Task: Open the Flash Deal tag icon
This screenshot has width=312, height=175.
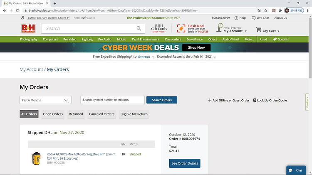Action: click(181, 29)
